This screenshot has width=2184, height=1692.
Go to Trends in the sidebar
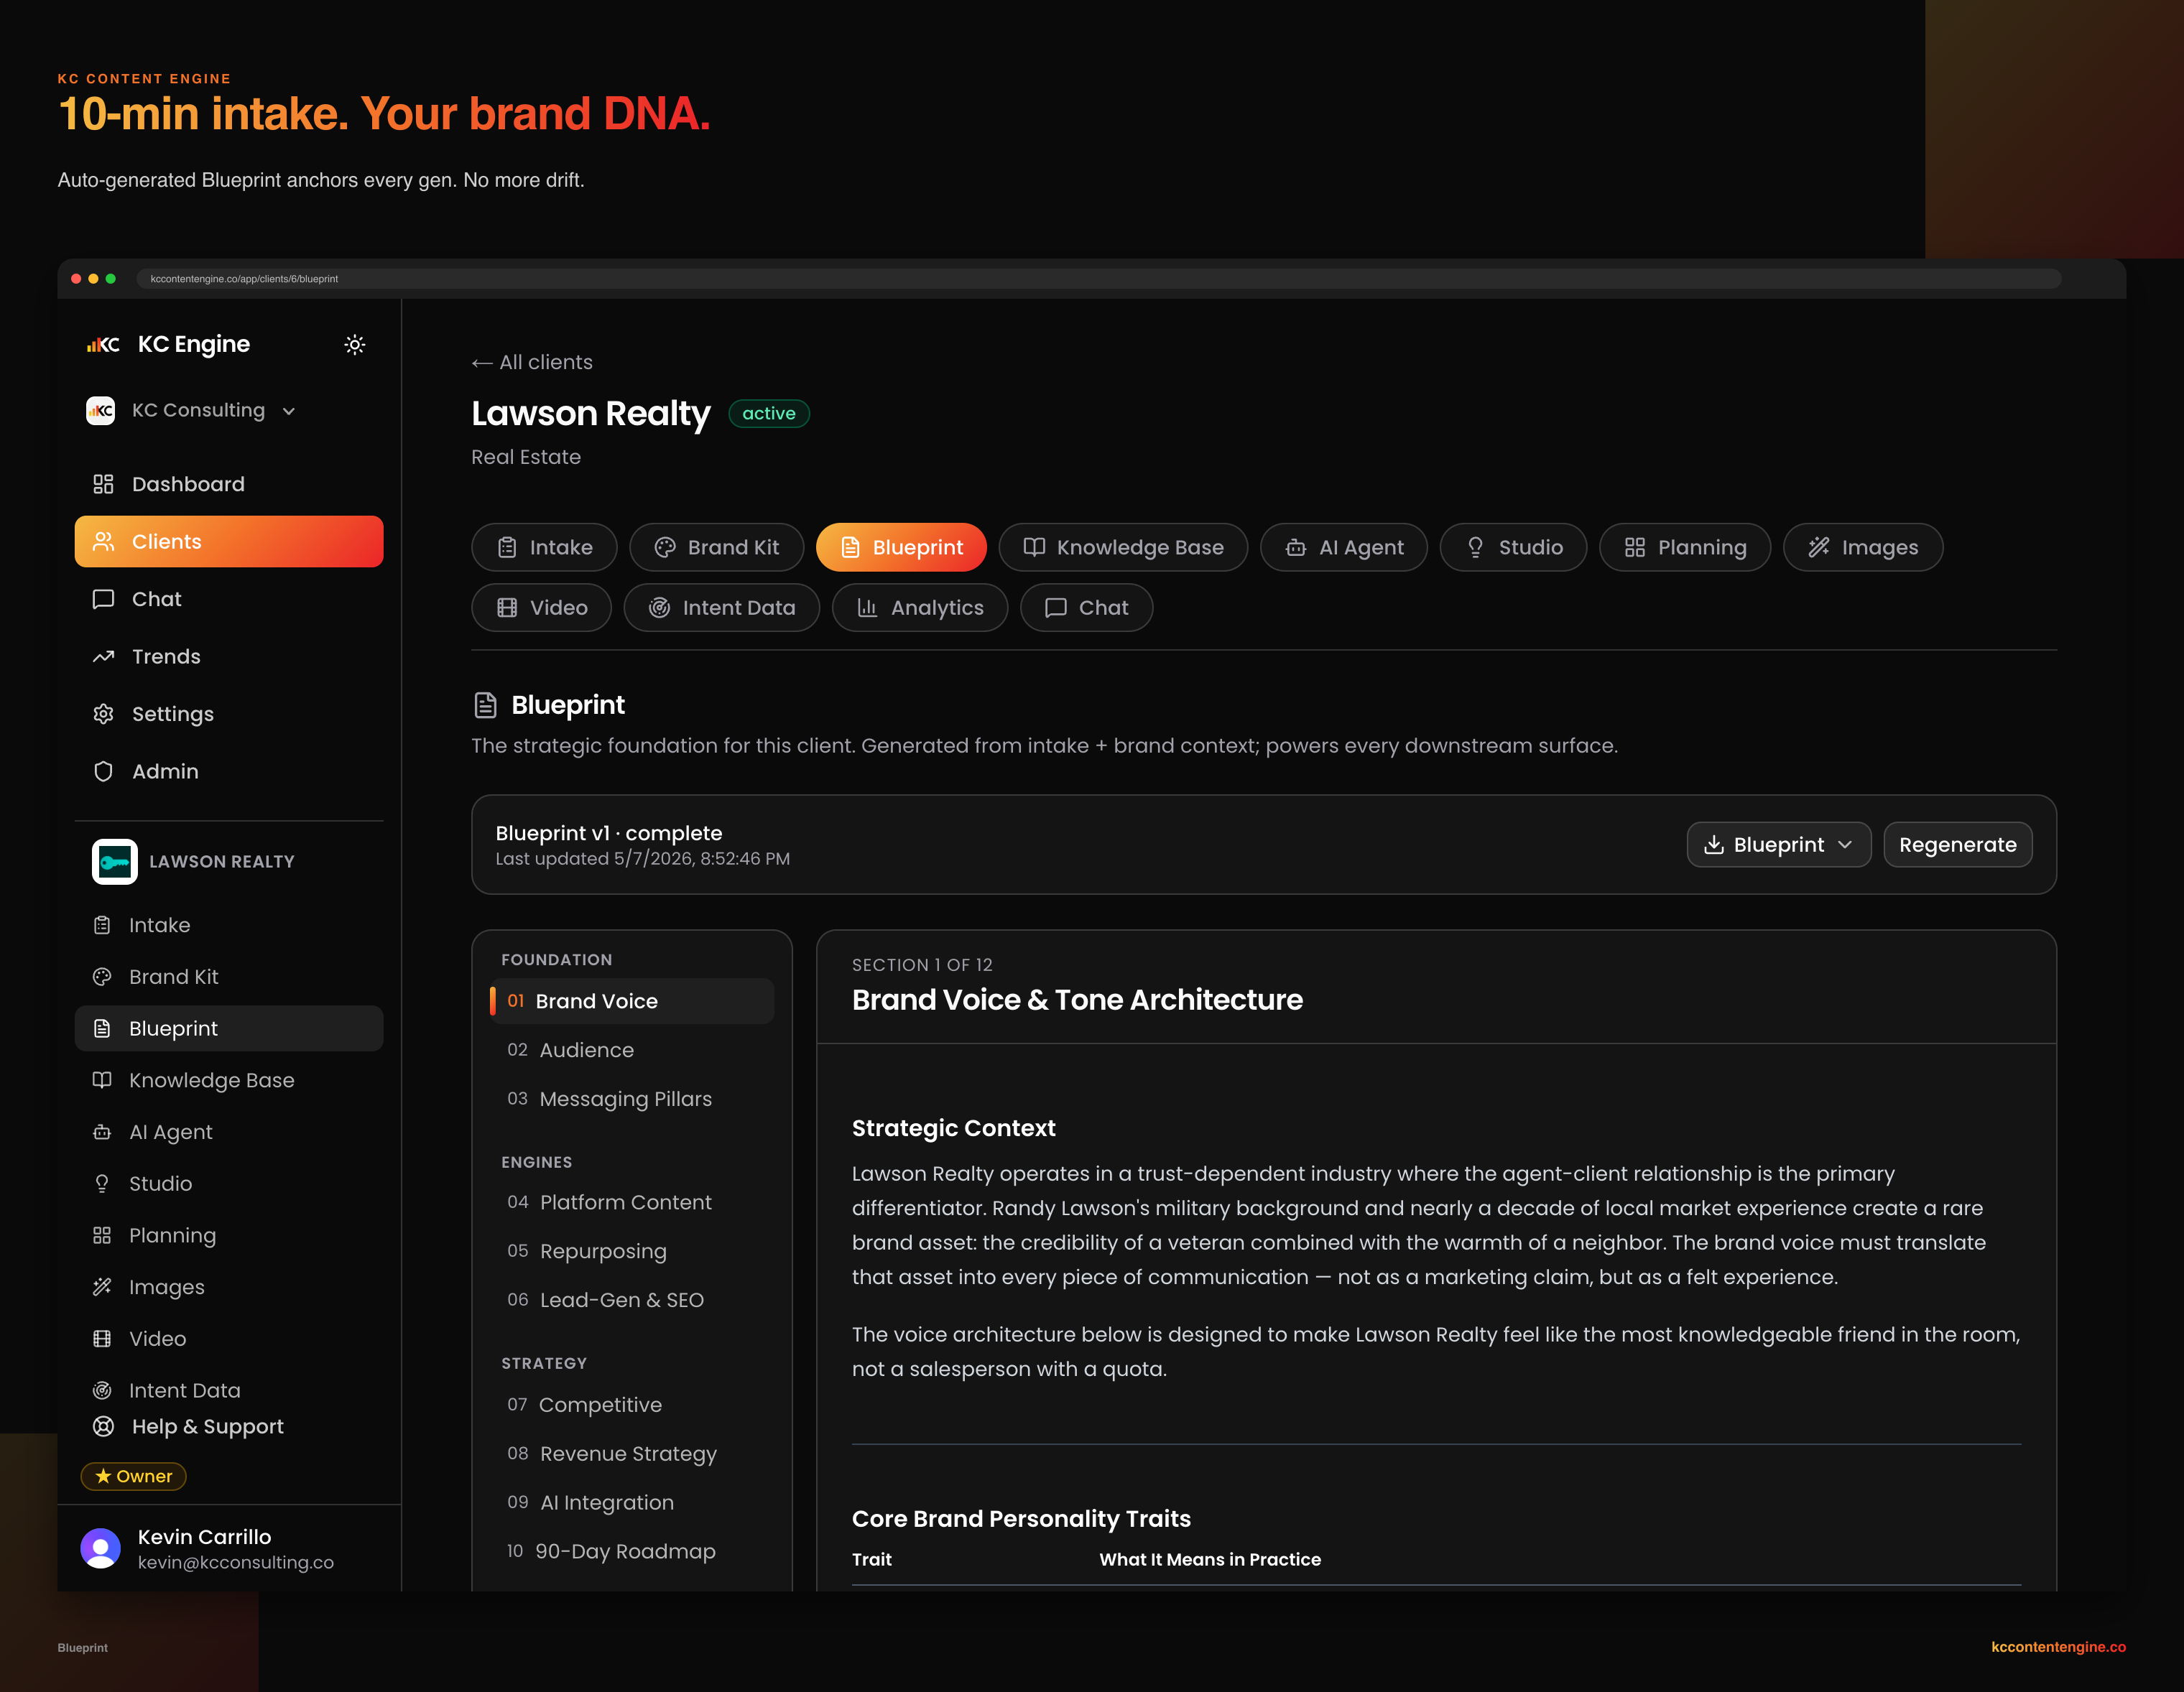229,656
